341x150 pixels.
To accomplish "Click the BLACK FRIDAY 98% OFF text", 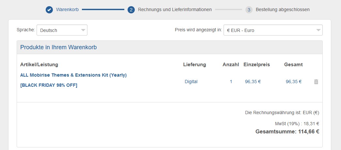I will coord(49,85).
